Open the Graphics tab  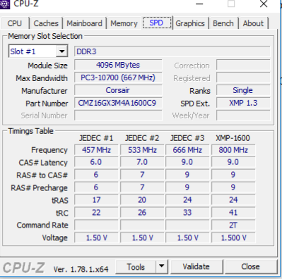(190, 23)
